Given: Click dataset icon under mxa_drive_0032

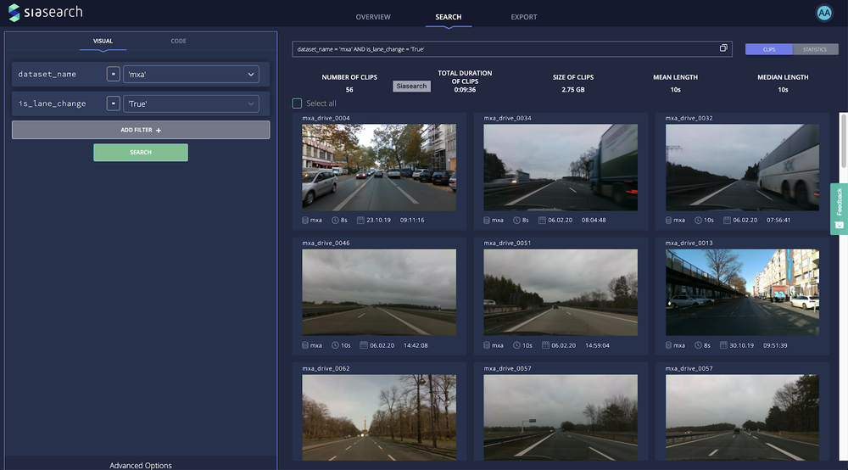Looking at the screenshot, I should pos(668,220).
